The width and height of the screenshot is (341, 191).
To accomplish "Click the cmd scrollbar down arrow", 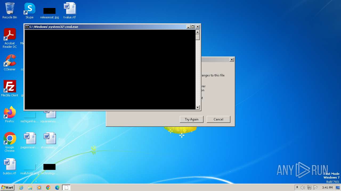I will 198,107.
